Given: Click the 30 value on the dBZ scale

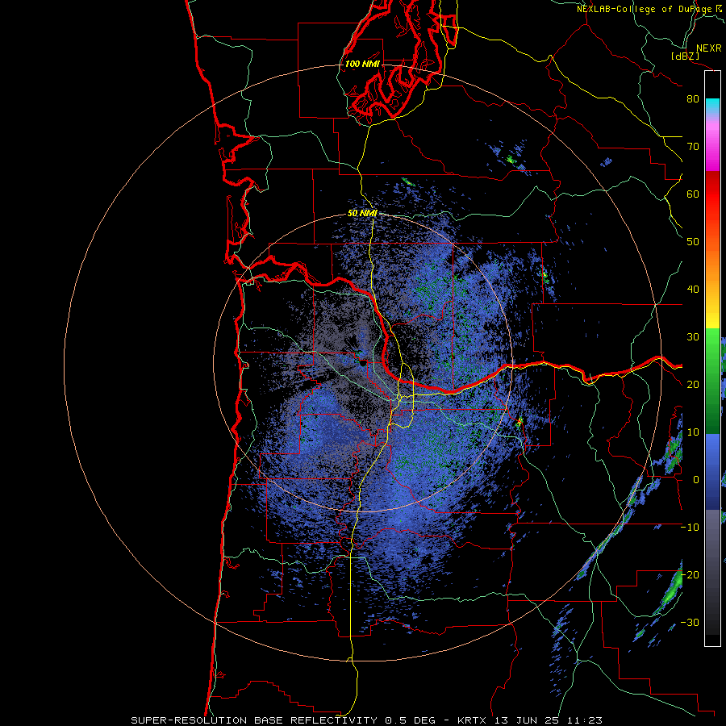Looking at the screenshot, I should pos(693,337).
